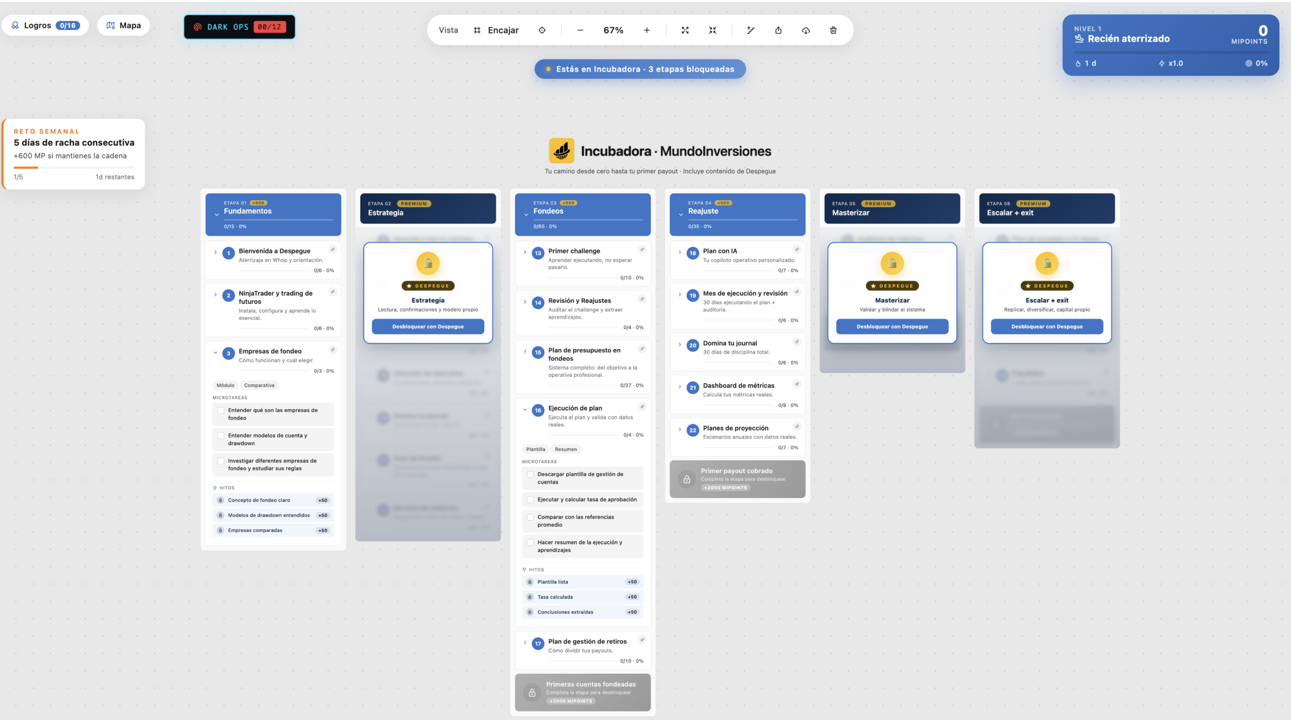Viewport: 1291px width, 720px height.
Task: Expand the Plan con IA module
Action: pos(680,252)
